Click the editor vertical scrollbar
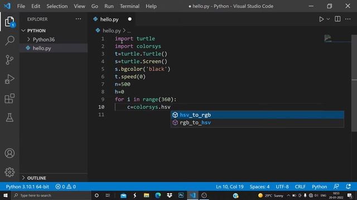Viewport: 357px width, 200px height. point(354,83)
